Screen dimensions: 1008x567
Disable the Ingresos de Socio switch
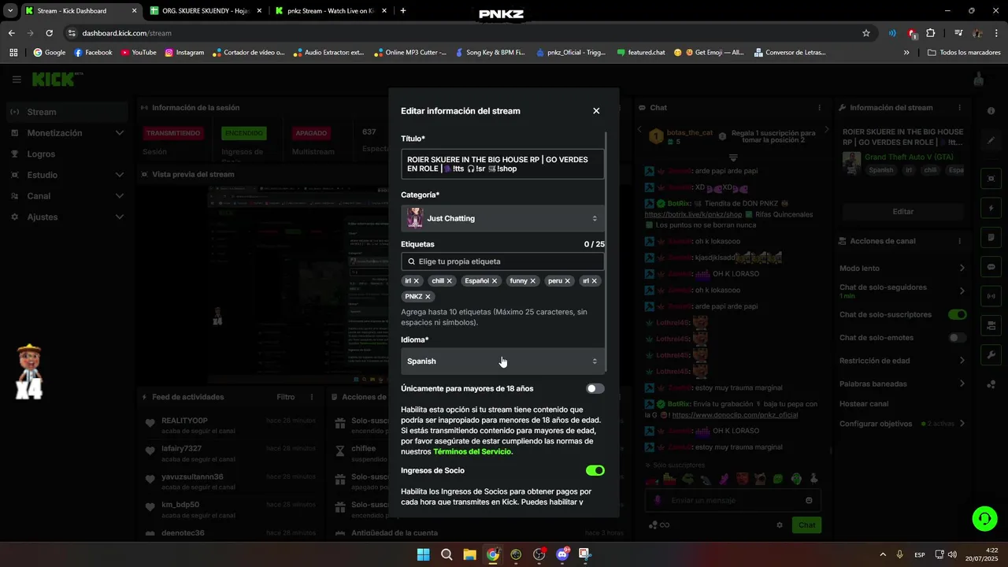[x=595, y=471]
